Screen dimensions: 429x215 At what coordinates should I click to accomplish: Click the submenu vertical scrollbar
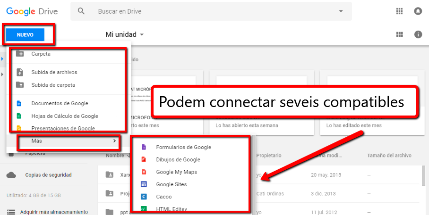point(254,175)
